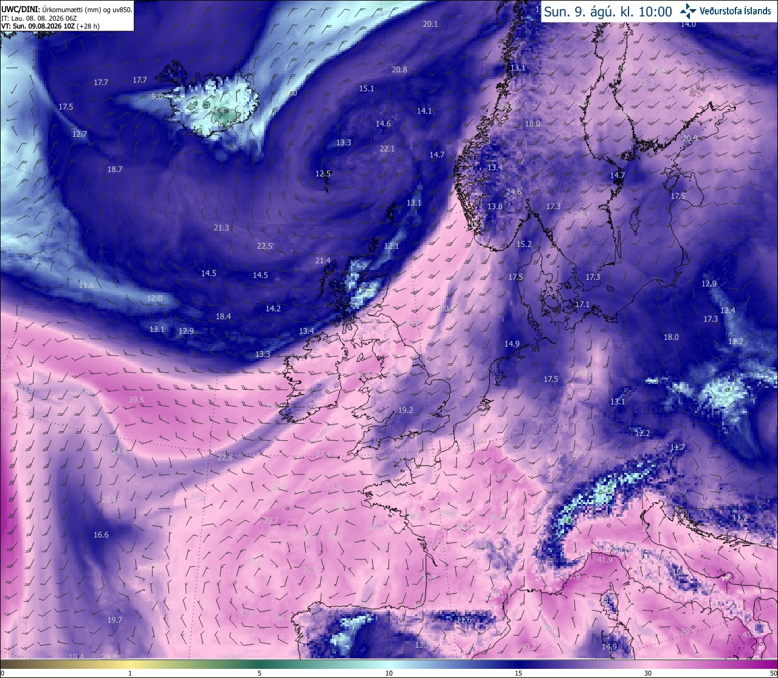Click the 21.3 value label south of Iceland
Screen dimensions: 778x678
(x=221, y=228)
